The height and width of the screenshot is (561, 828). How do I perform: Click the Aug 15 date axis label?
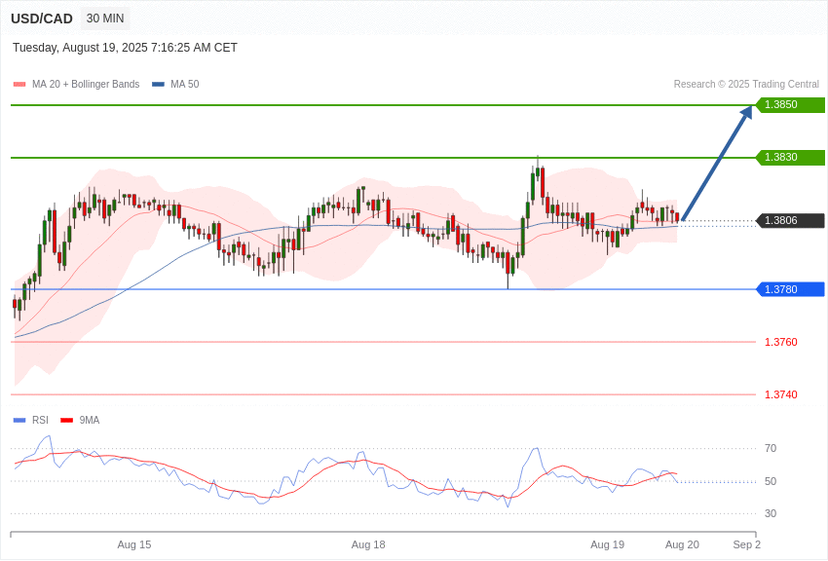pyautogui.click(x=134, y=544)
